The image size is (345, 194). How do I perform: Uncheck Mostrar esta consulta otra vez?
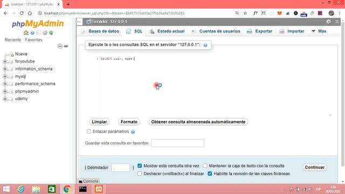pos(140,165)
